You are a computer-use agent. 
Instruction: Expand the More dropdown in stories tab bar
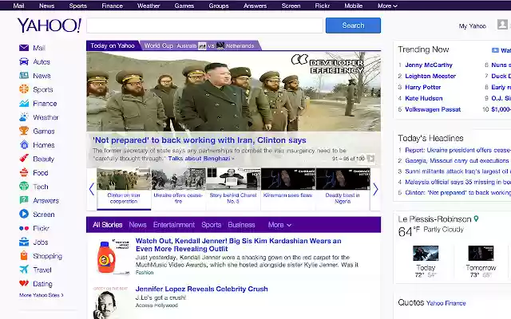tap(279, 225)
